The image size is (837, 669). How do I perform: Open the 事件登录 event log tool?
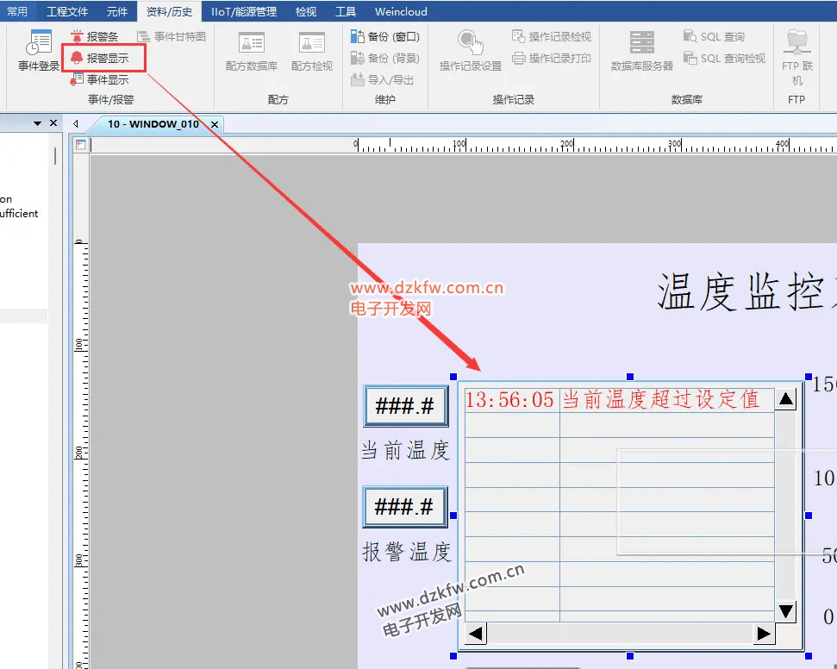[39, 51]
